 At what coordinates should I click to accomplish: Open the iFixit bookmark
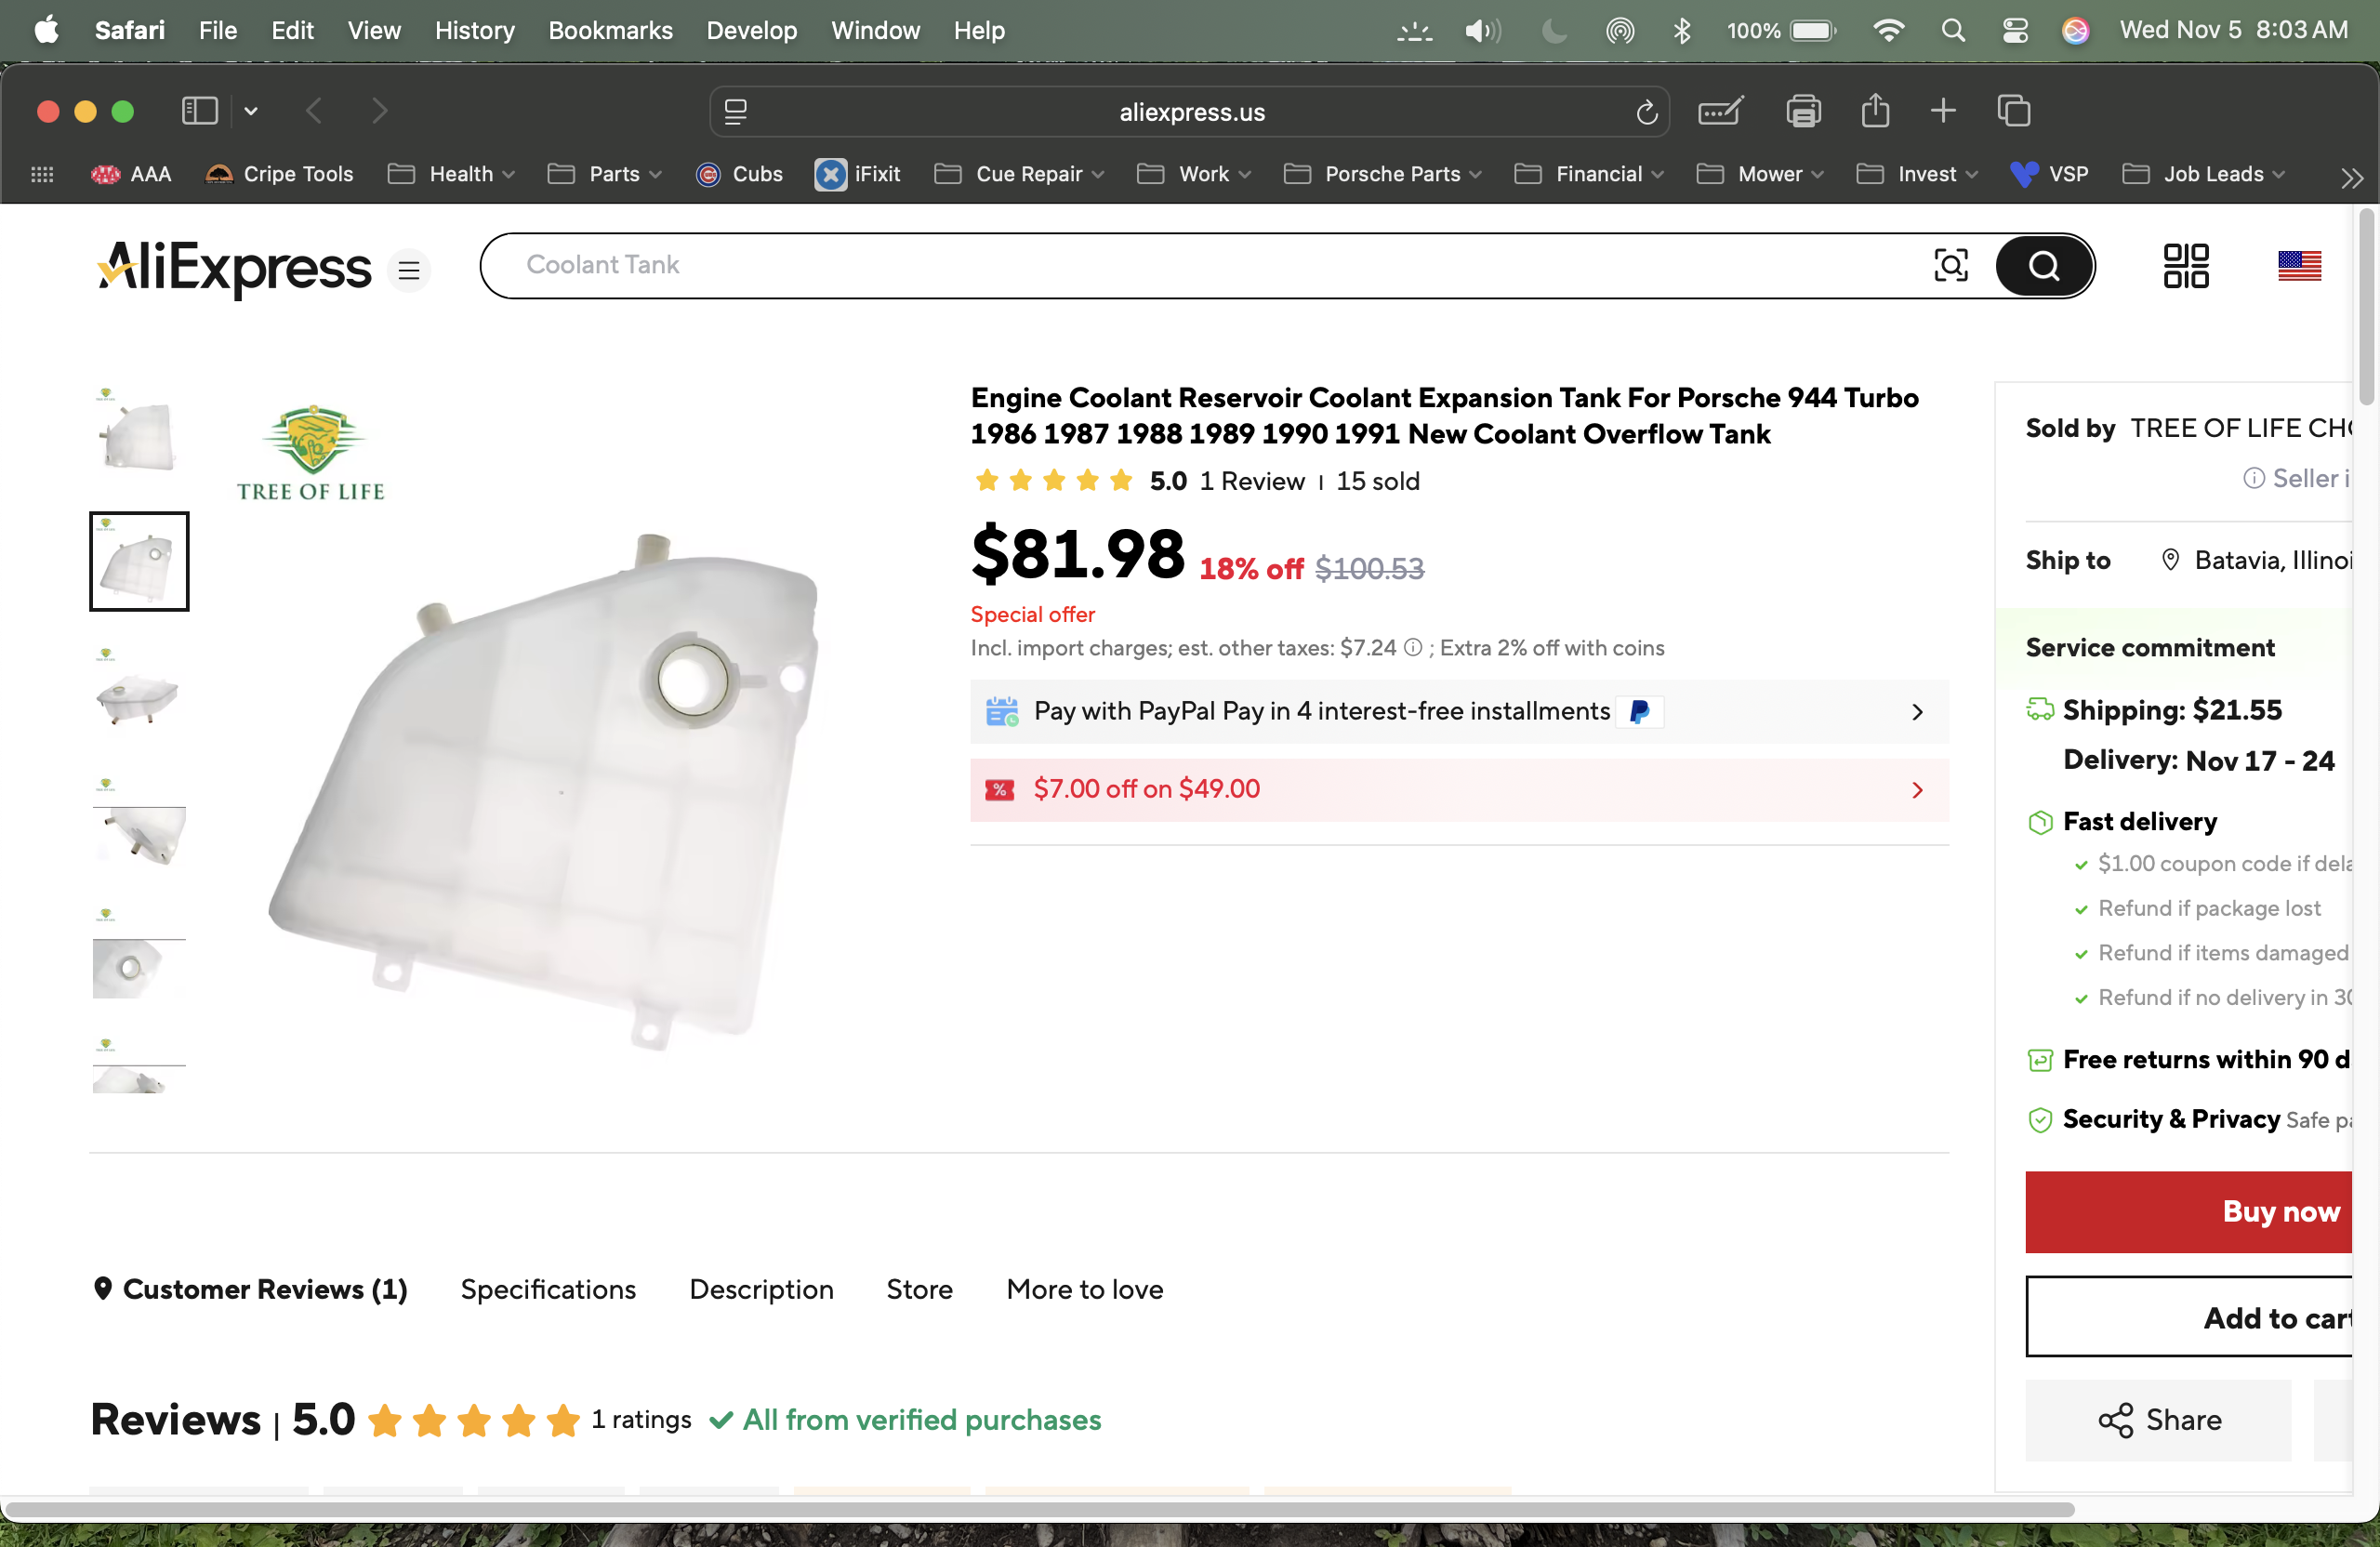(x=858, y=174)
